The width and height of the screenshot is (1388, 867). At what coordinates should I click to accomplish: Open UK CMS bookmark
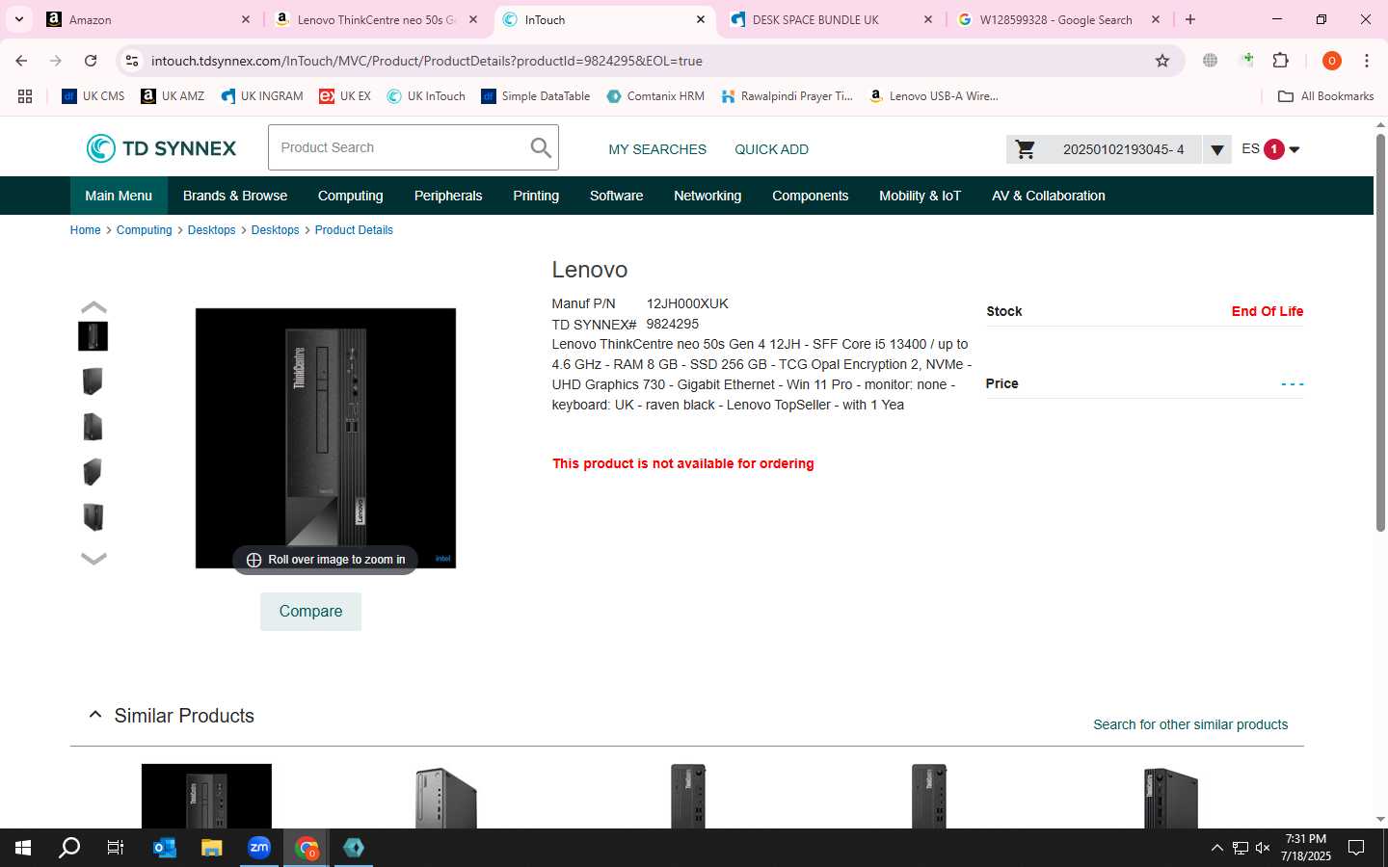click(93, 96)
